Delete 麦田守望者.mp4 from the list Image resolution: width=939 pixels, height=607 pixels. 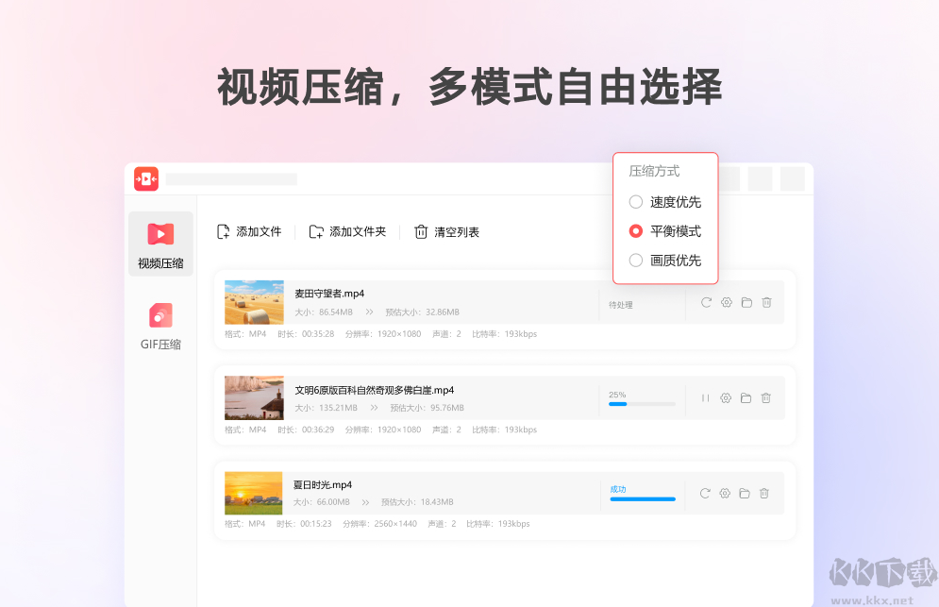pos(766,302)
